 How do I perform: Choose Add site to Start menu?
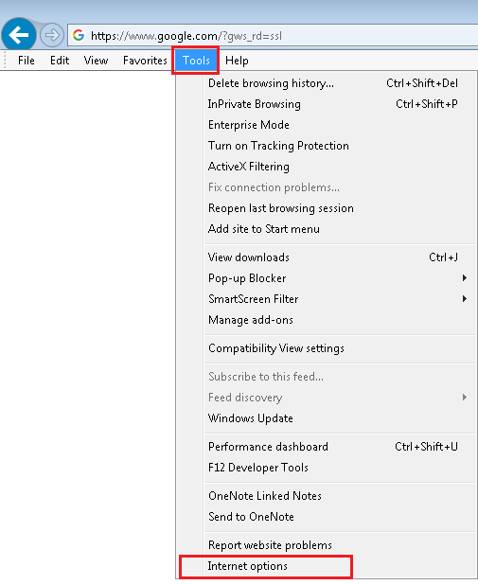pos(327,229)
